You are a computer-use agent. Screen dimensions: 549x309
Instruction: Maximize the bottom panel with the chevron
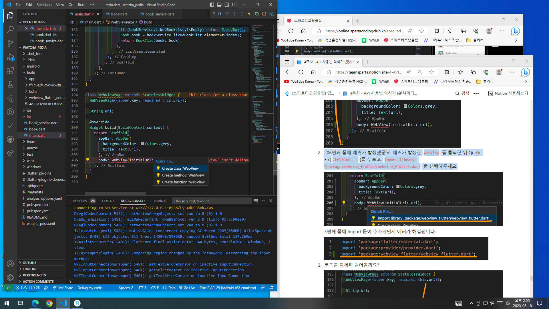(x=263, y=201)
